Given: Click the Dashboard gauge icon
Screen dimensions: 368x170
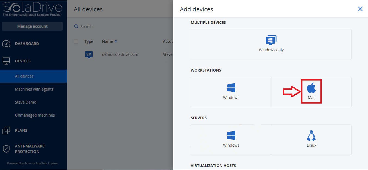Looking at the screenshot, I should [x=6, y=44].
